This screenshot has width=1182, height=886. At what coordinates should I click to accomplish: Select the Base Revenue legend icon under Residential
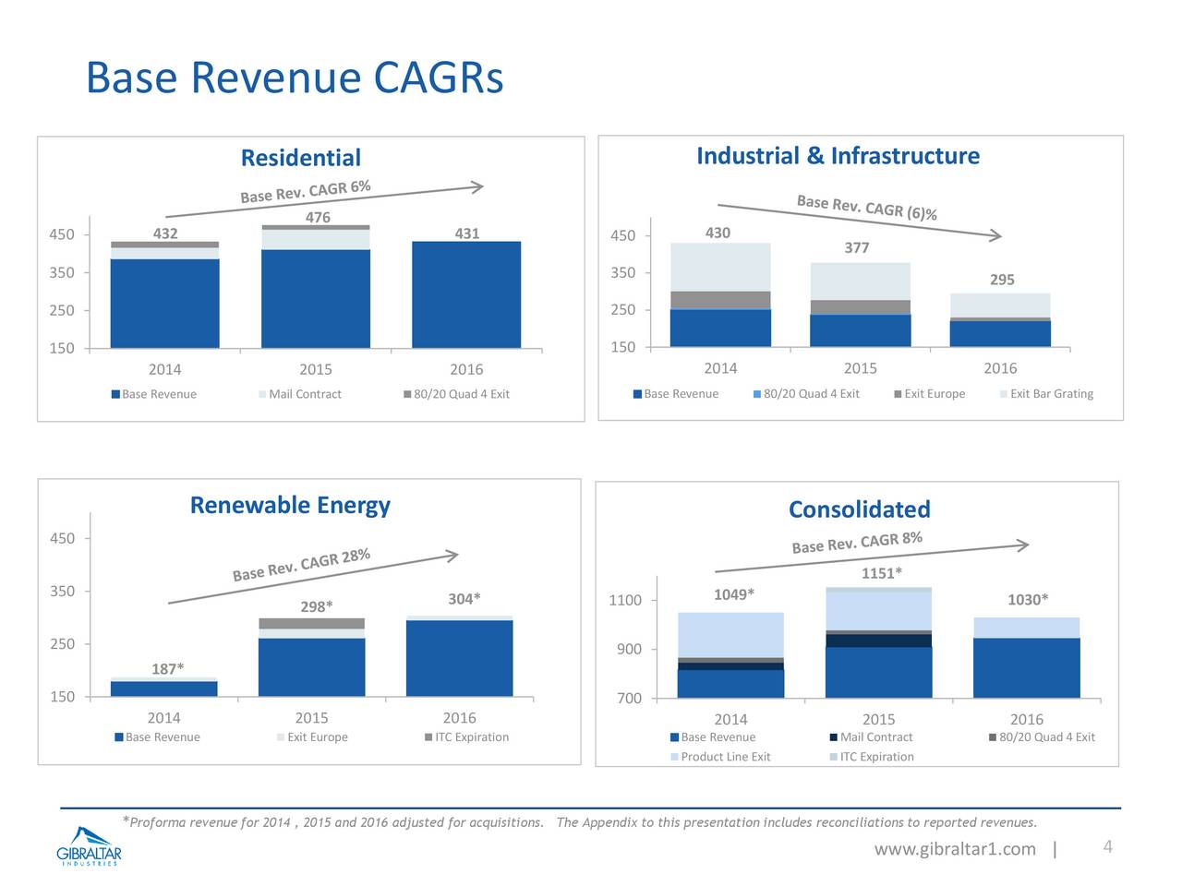pyautogui.click(x=115, y=394)
